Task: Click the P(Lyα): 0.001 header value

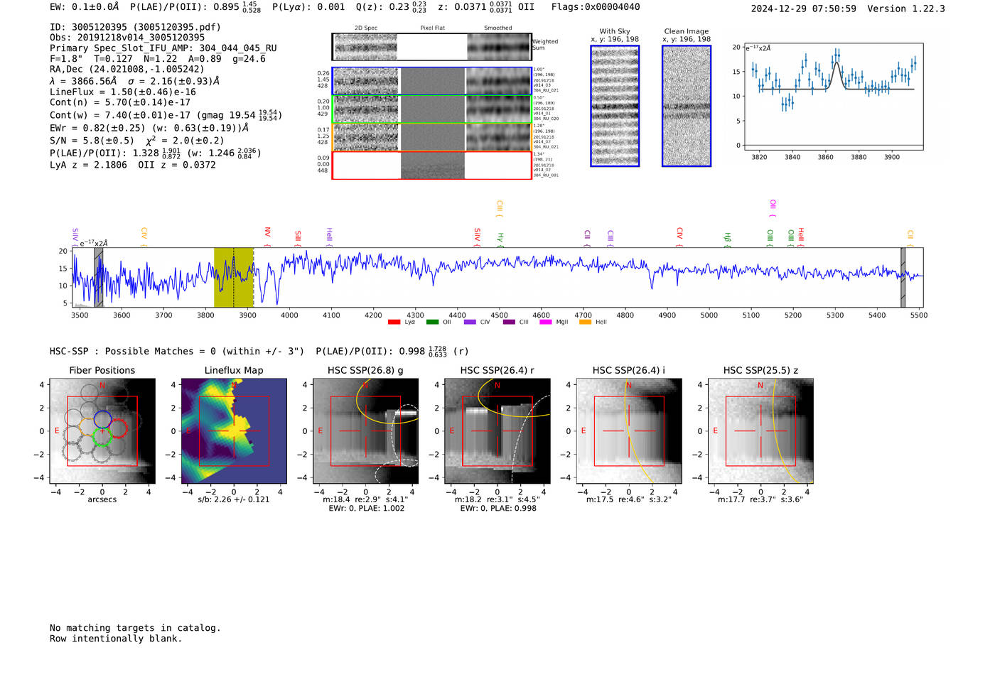Action: (x=308, y=7)
